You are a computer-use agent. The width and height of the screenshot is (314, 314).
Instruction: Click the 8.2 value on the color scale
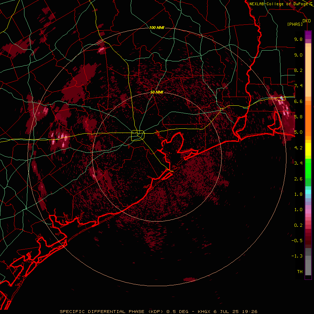click(x=298, y=70)
